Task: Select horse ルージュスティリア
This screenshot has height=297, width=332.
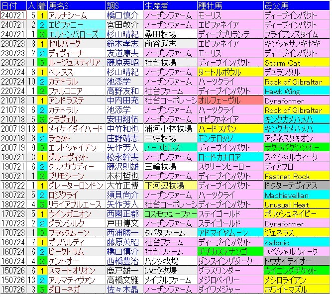Action: click(77, 63)
